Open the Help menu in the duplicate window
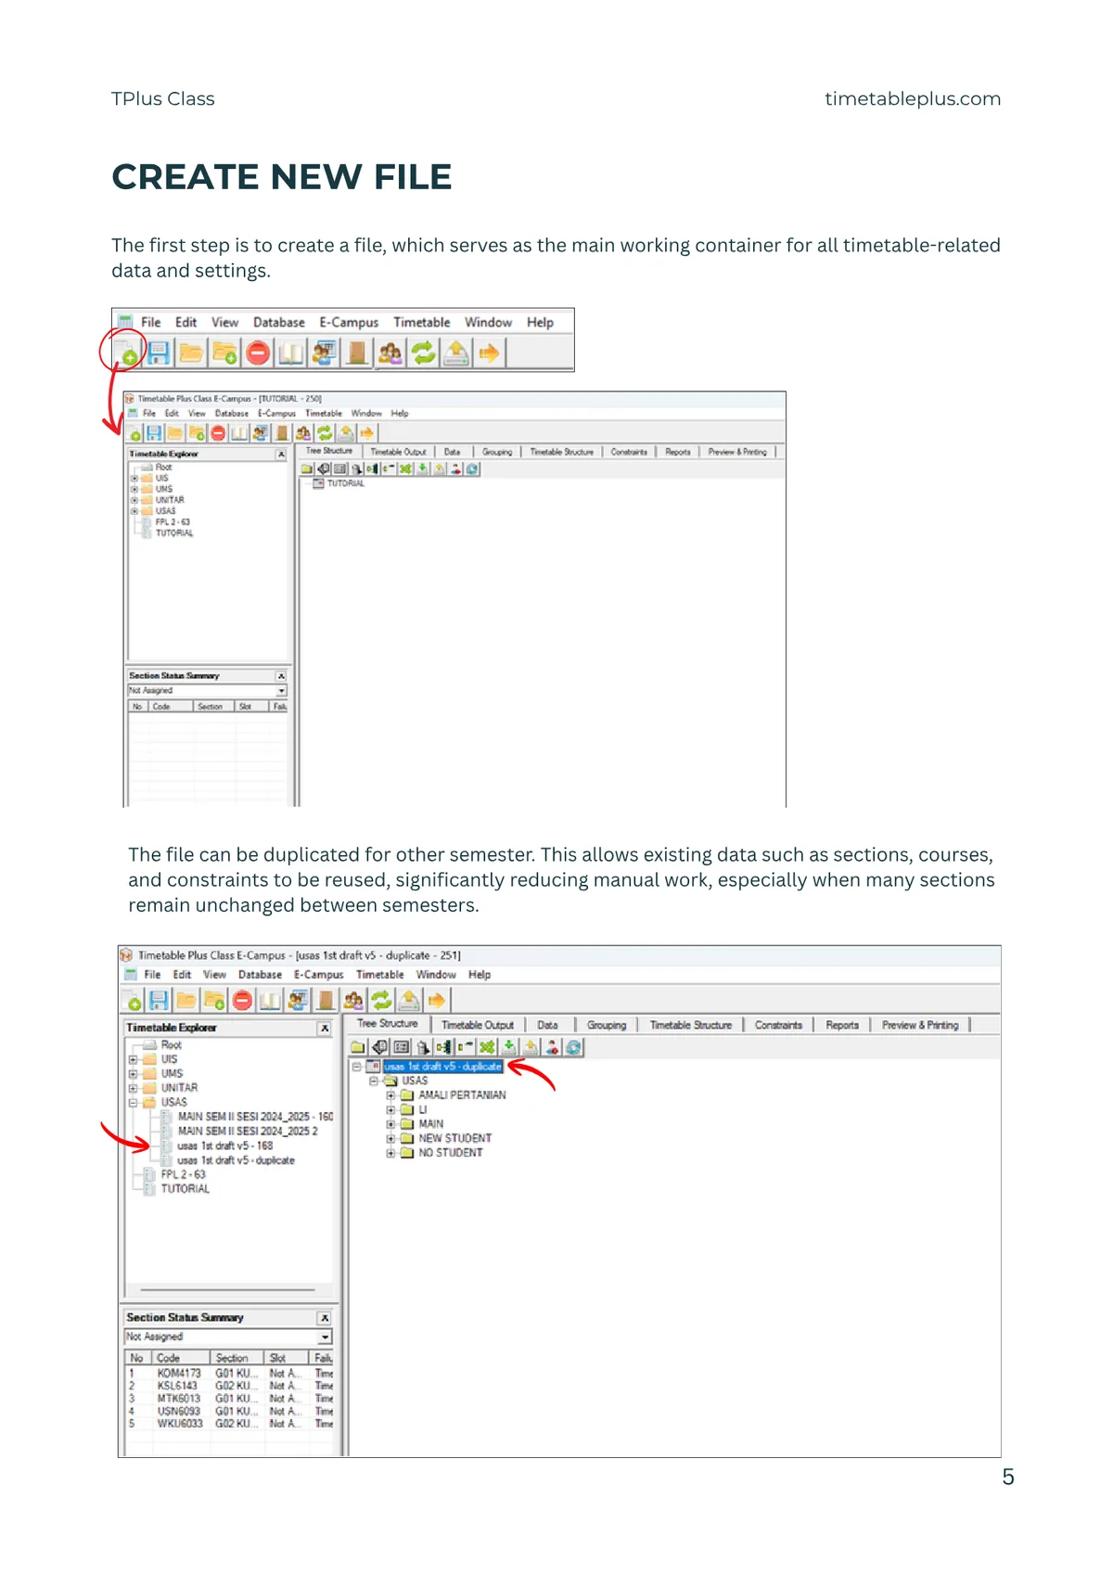This screenshot has width=1113, height=1574. pyautogui.click(x=480, y=975)
